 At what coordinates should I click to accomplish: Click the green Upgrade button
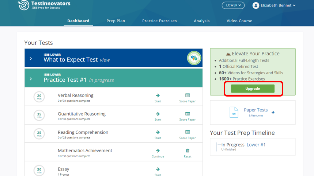[253, 89]
